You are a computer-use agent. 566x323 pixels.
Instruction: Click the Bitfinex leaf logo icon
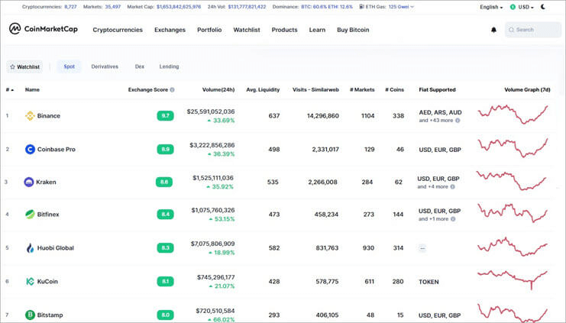30,215
